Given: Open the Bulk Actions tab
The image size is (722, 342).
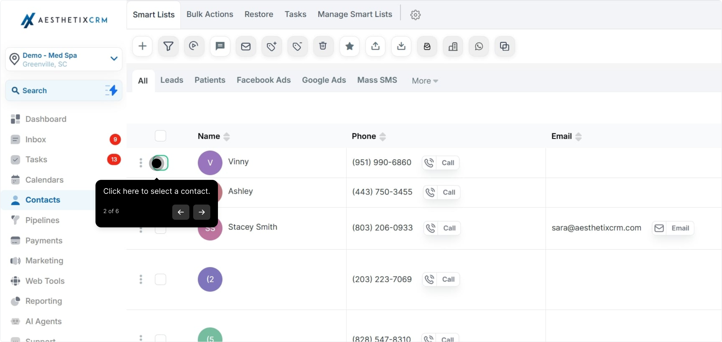Looking at the screenshot, I should click(x=210, y=14).
